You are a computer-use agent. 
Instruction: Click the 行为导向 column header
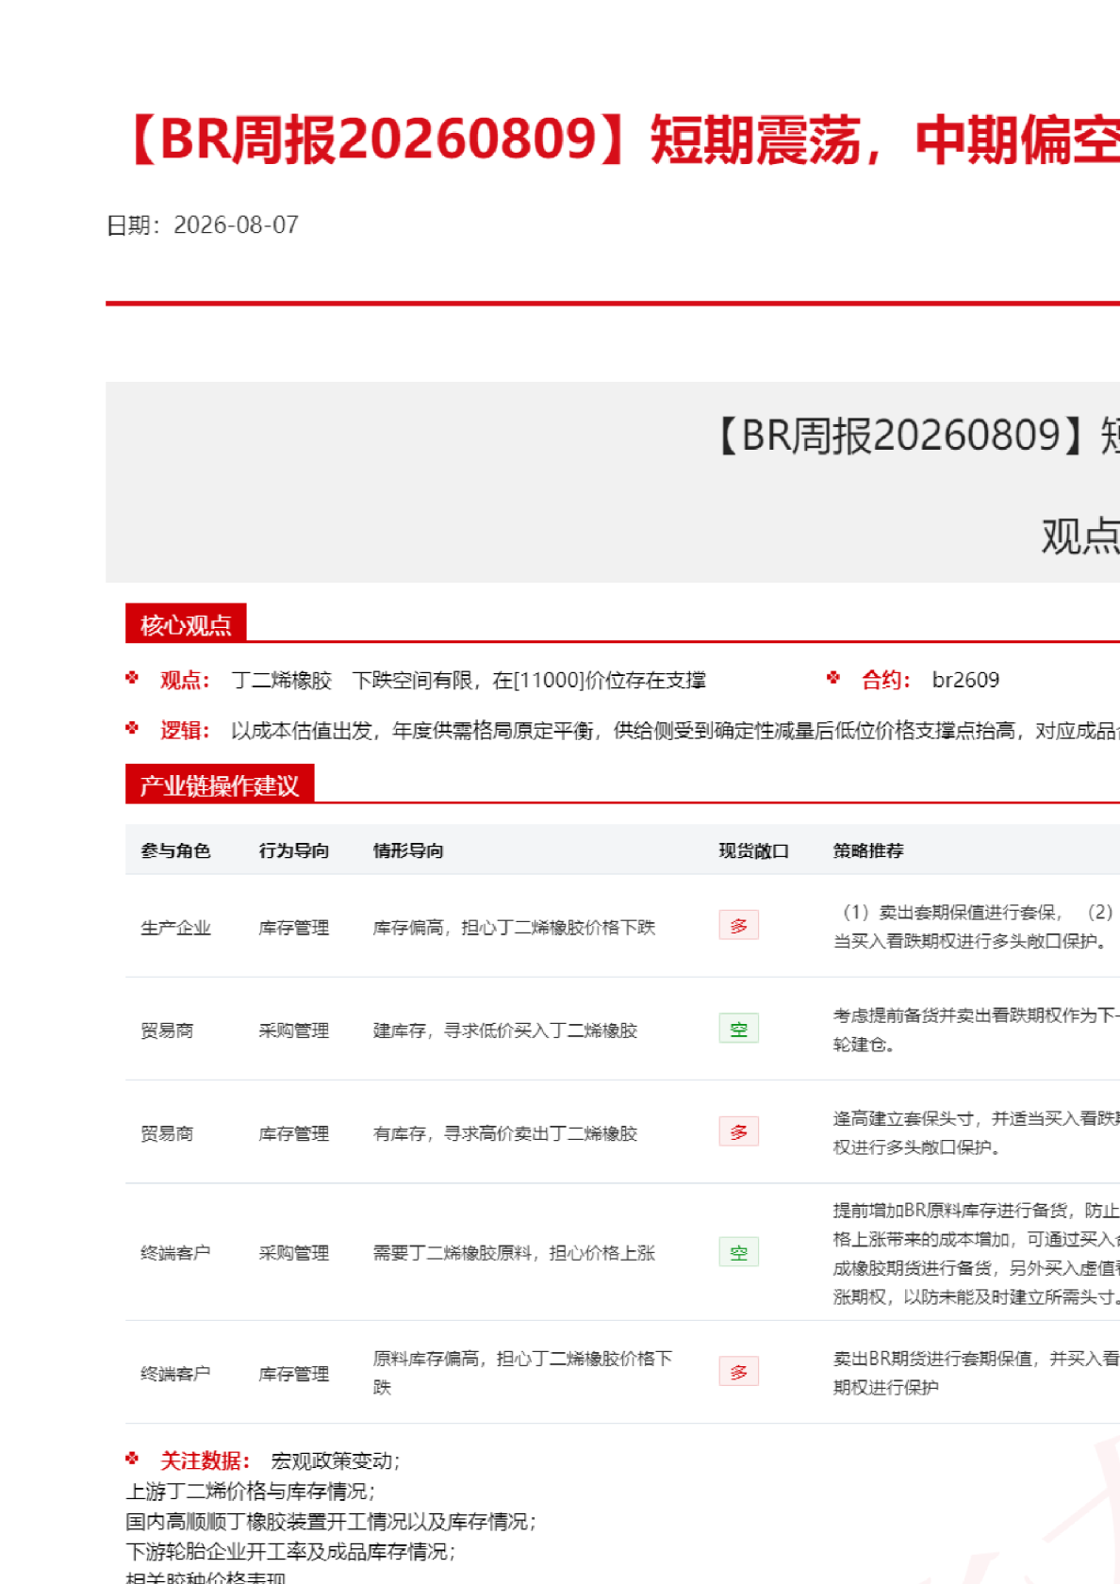[x=294, y=850]
